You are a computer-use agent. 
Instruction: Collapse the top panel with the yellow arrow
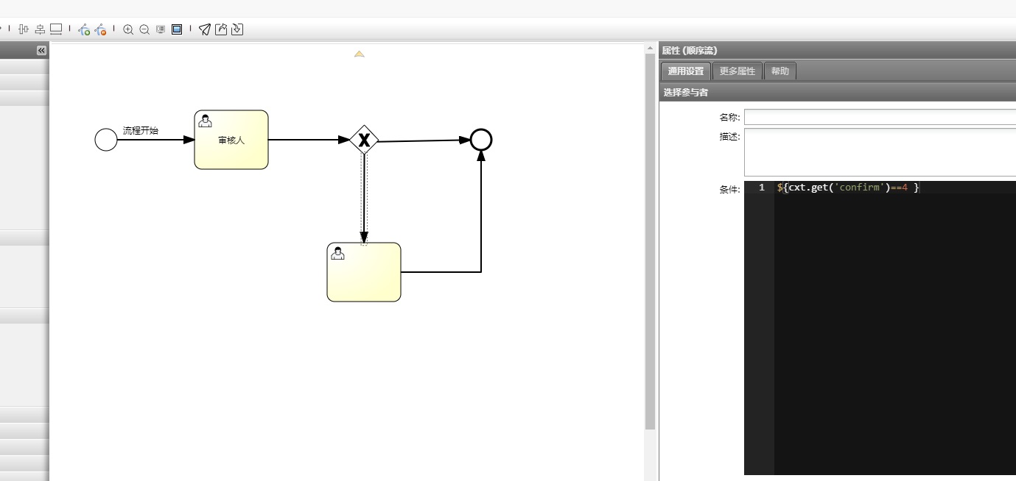point(359,54)
